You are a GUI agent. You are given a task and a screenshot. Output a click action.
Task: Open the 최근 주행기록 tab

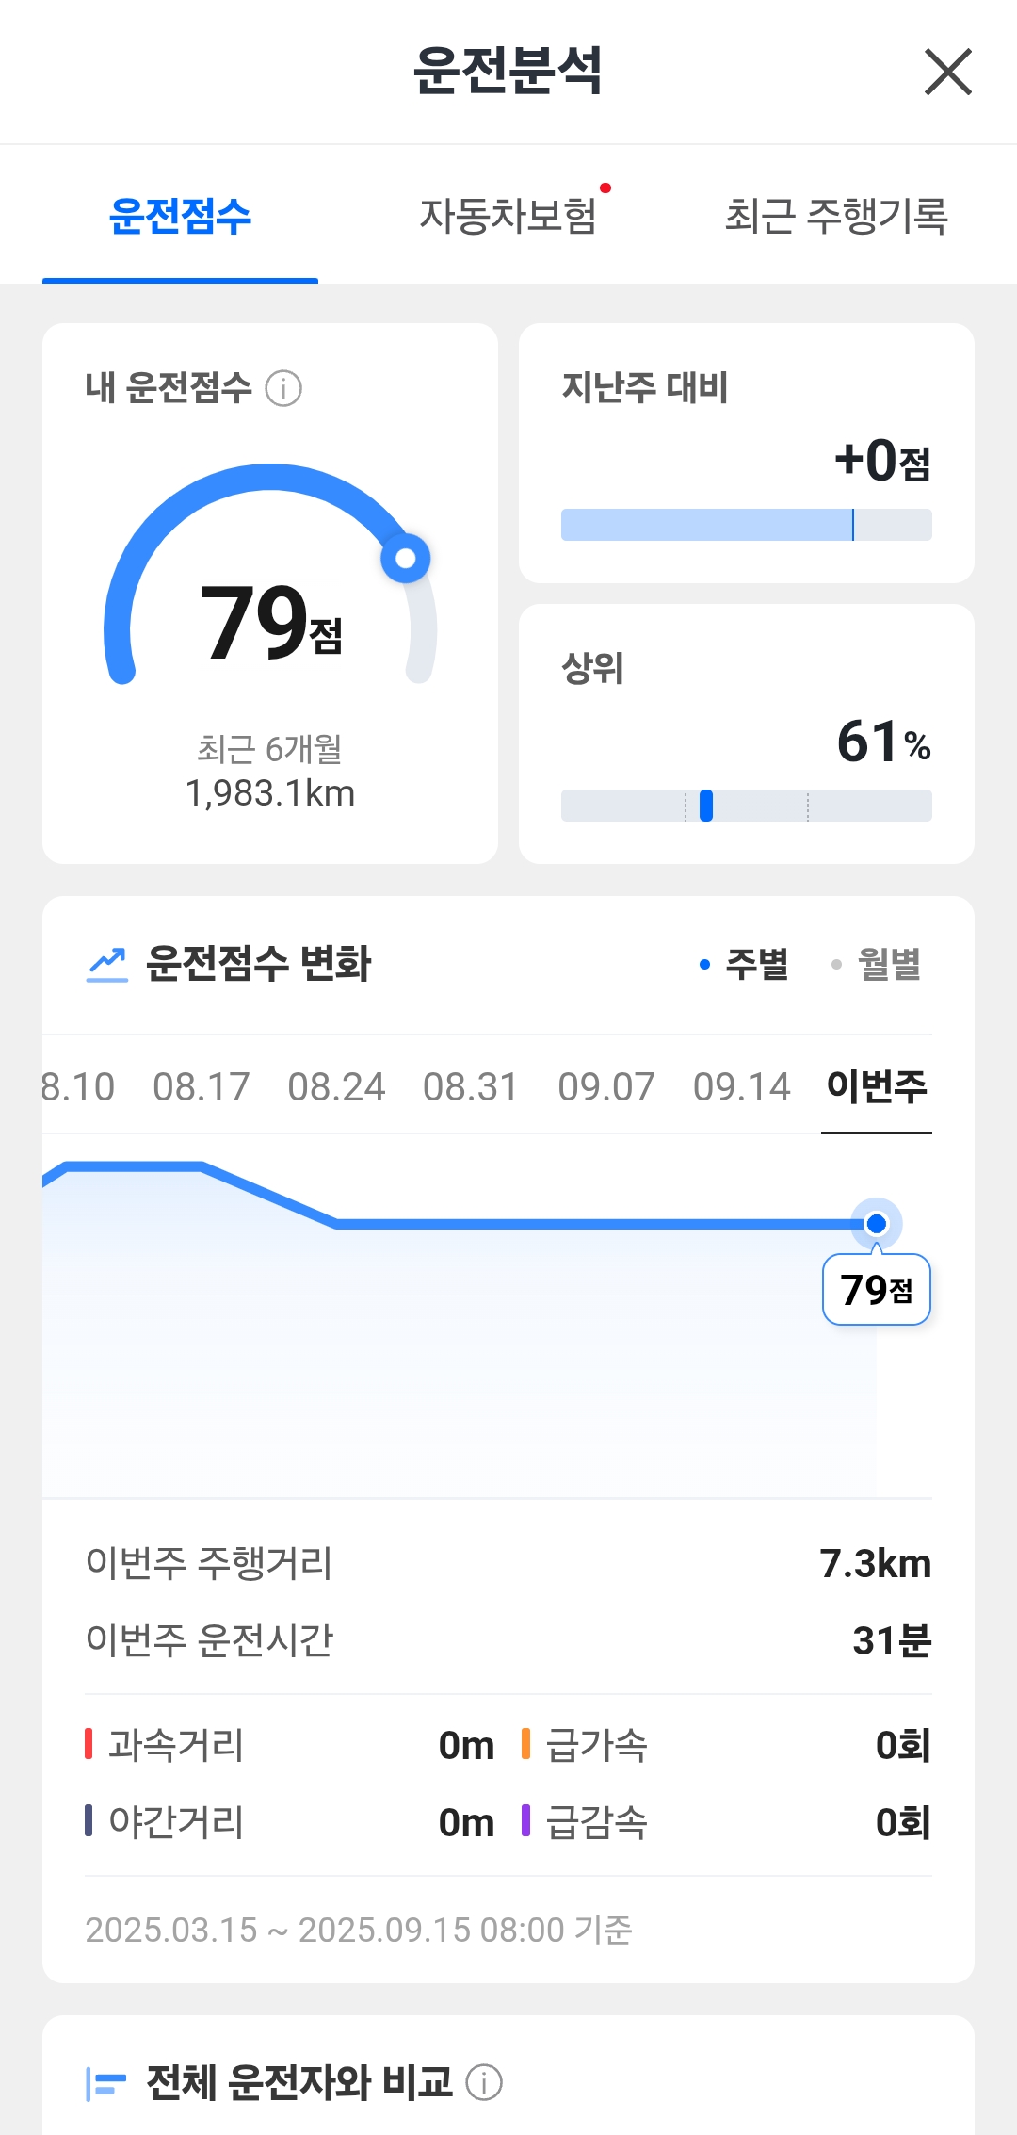pos(835,216)
